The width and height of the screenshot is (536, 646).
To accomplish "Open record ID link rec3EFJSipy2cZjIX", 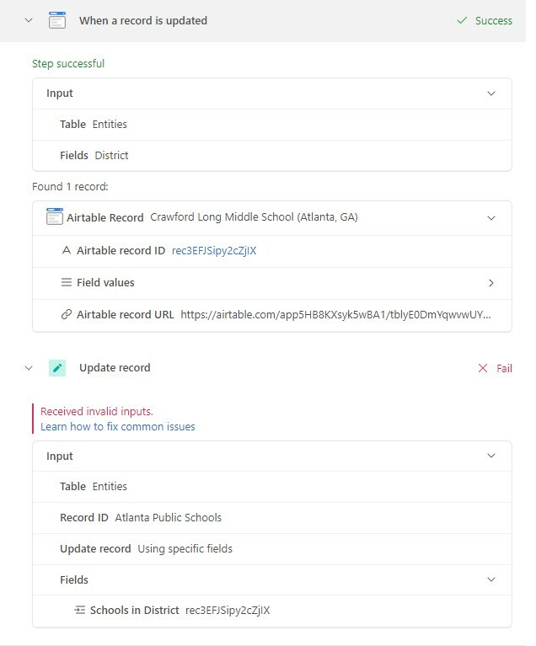I will click(x=214, y=250).
